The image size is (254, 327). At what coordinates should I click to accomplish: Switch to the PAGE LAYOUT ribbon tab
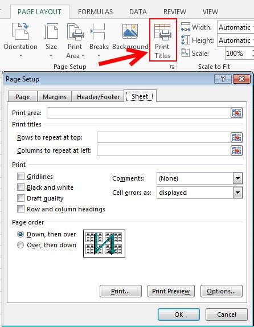[x=39, y=11]
